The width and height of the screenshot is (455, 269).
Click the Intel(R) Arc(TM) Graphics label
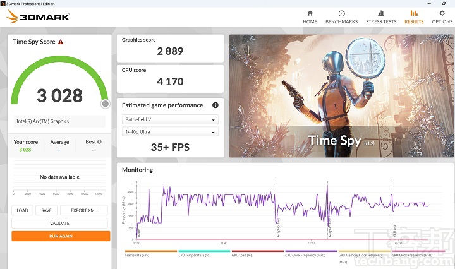43,121
